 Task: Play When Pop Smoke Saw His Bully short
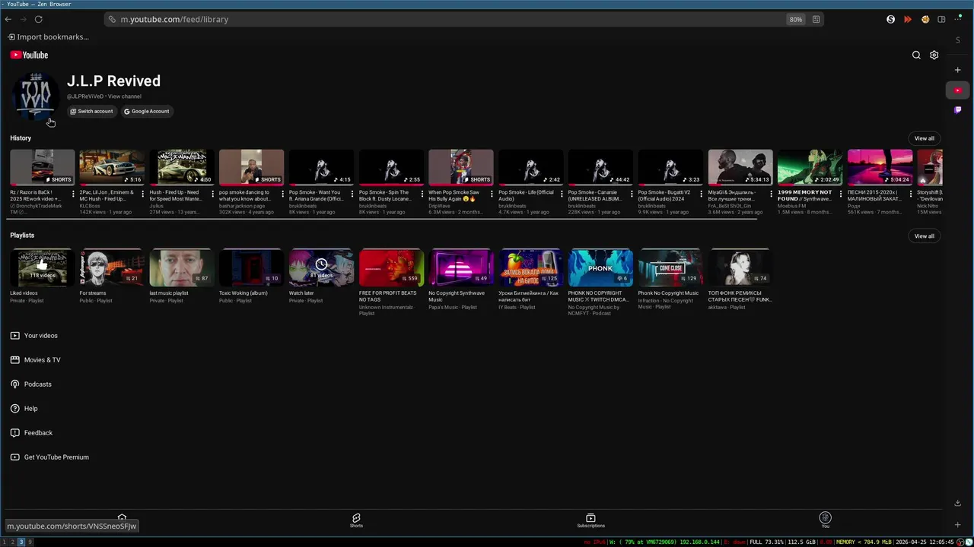click(460, 167)
